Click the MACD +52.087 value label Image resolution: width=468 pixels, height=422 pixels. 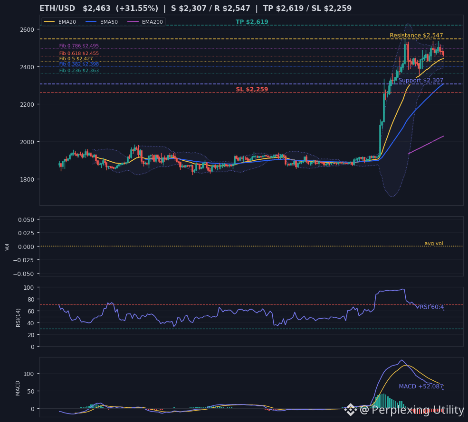coord(421,386)
